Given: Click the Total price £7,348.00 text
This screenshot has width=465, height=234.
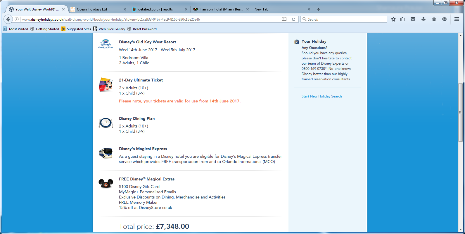Looking at the screenshot, I should (x=154, y=226).
